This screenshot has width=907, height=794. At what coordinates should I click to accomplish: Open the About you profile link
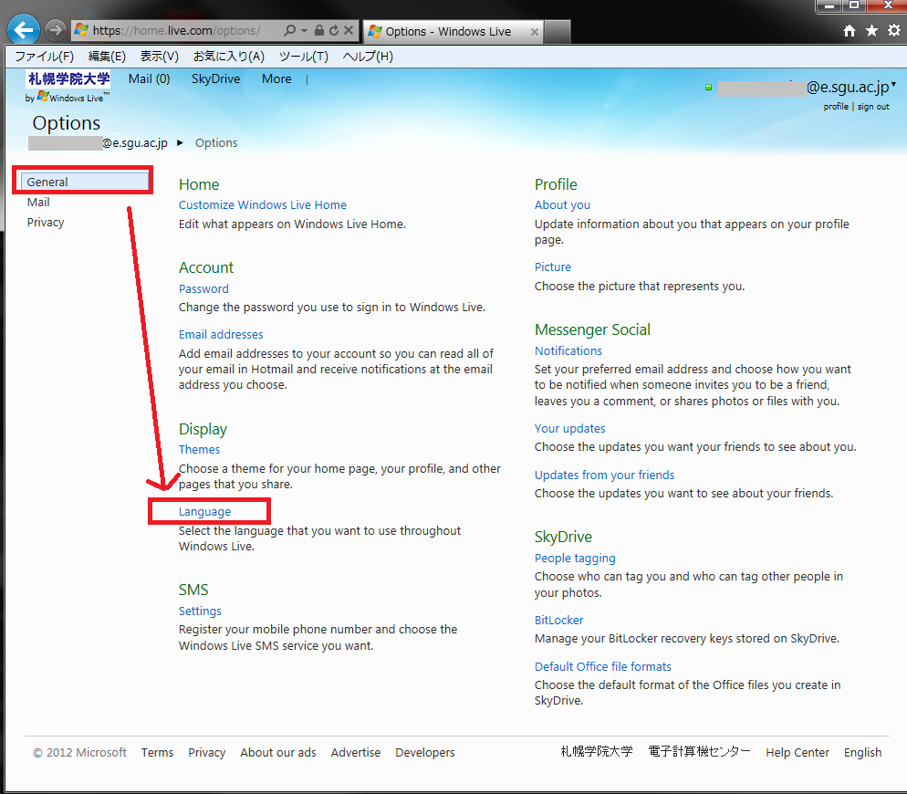562,204
